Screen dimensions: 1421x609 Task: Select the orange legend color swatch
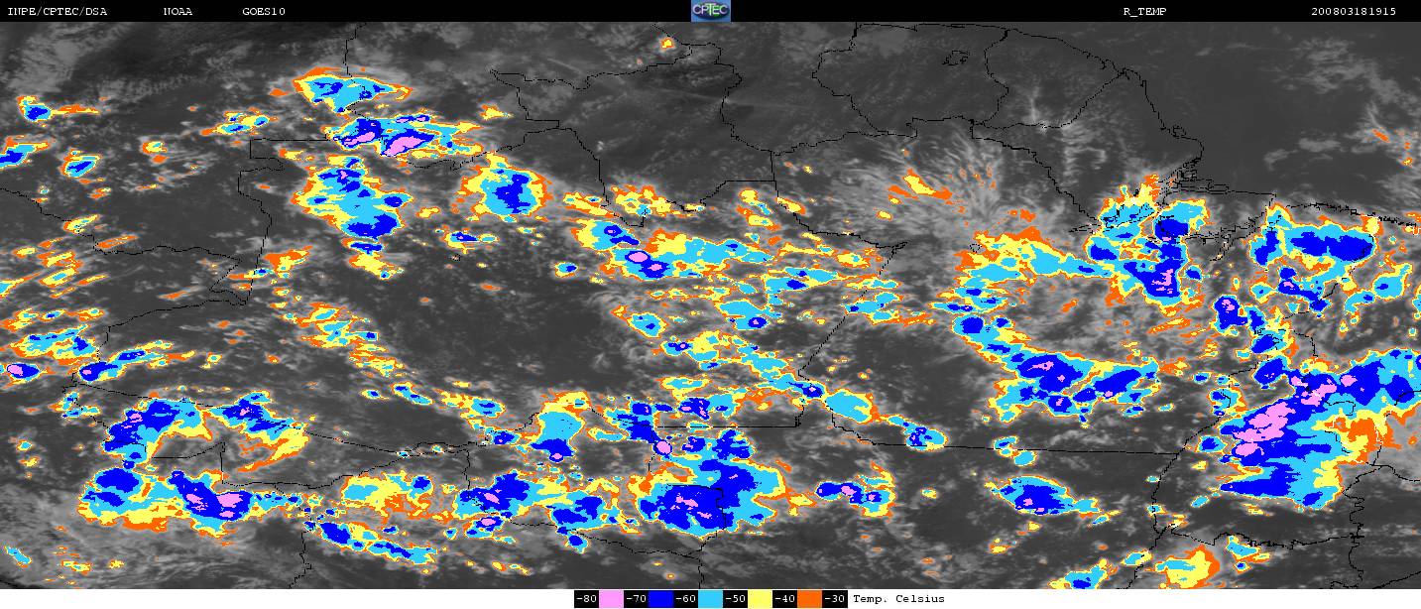coord(809,599)
